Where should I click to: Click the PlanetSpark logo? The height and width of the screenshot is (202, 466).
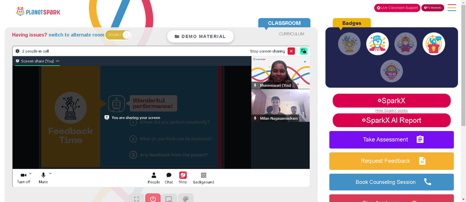[x=38, y=12]
